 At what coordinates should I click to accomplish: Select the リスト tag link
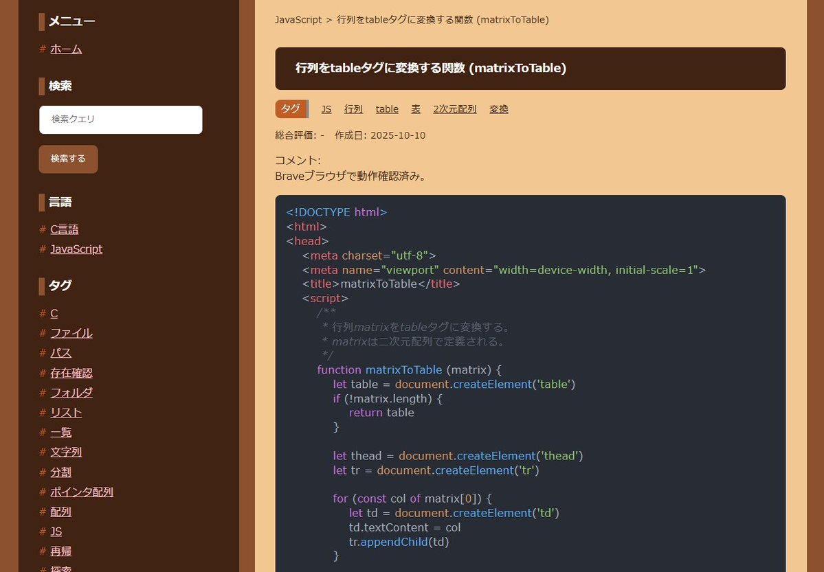coord(66,413)
